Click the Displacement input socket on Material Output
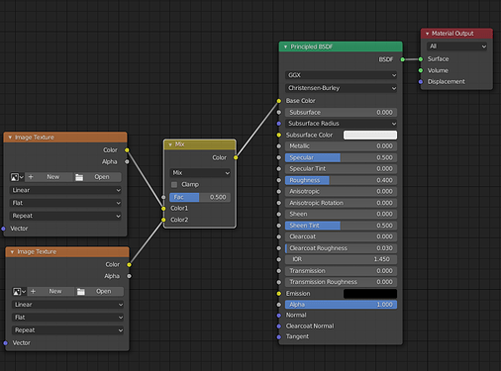Viewport: 501px width, 371px height. pos(421,82)
